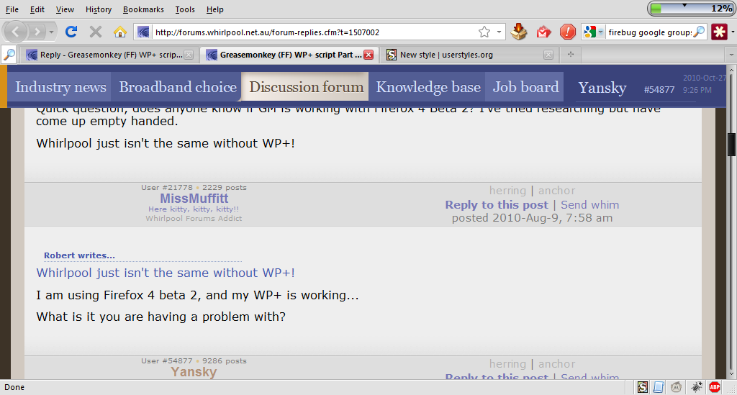Open the Job board section
This screenshot has height=395, width=737.
pyautogui.click(x=525, y=87)
